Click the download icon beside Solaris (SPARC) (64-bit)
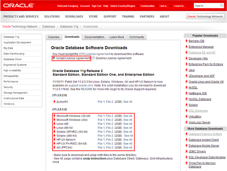Screen dimensions: 227x171 point(54,132)
